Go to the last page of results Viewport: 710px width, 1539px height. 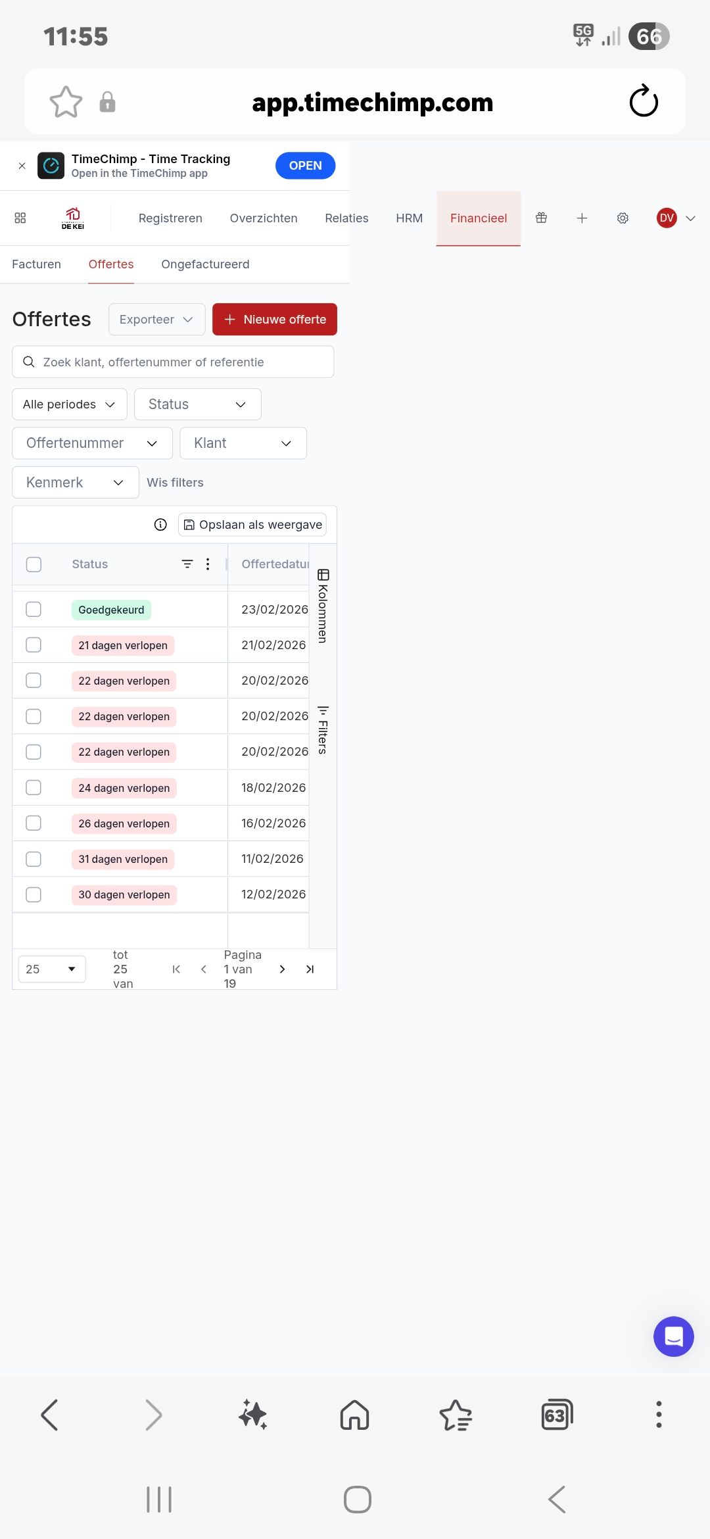click(x=310, y=969)
